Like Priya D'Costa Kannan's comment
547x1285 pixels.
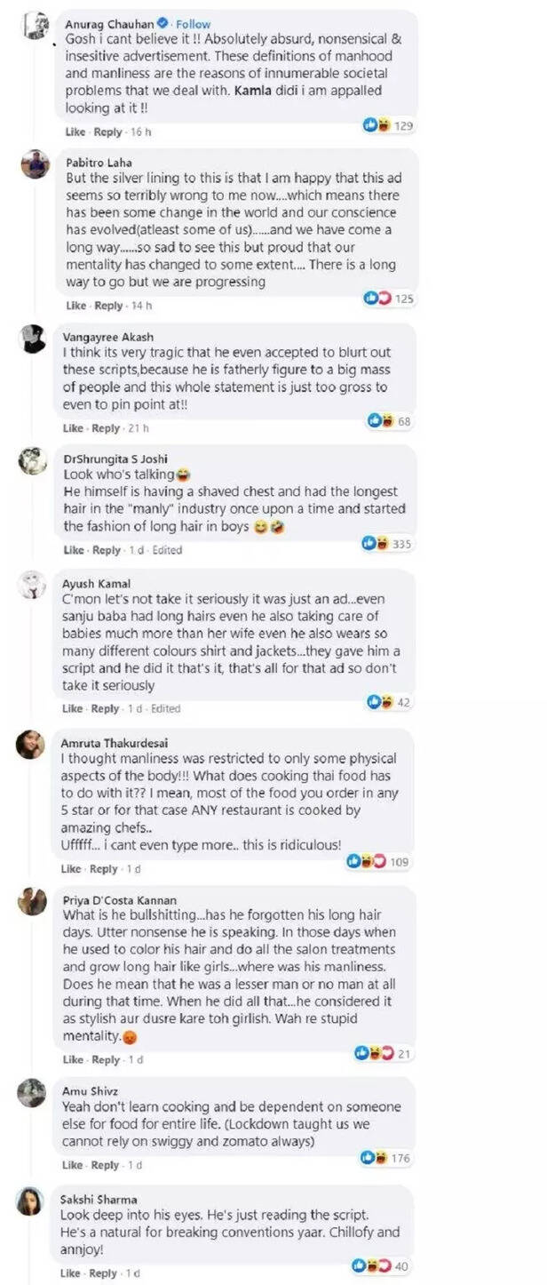pos(73,1059)
